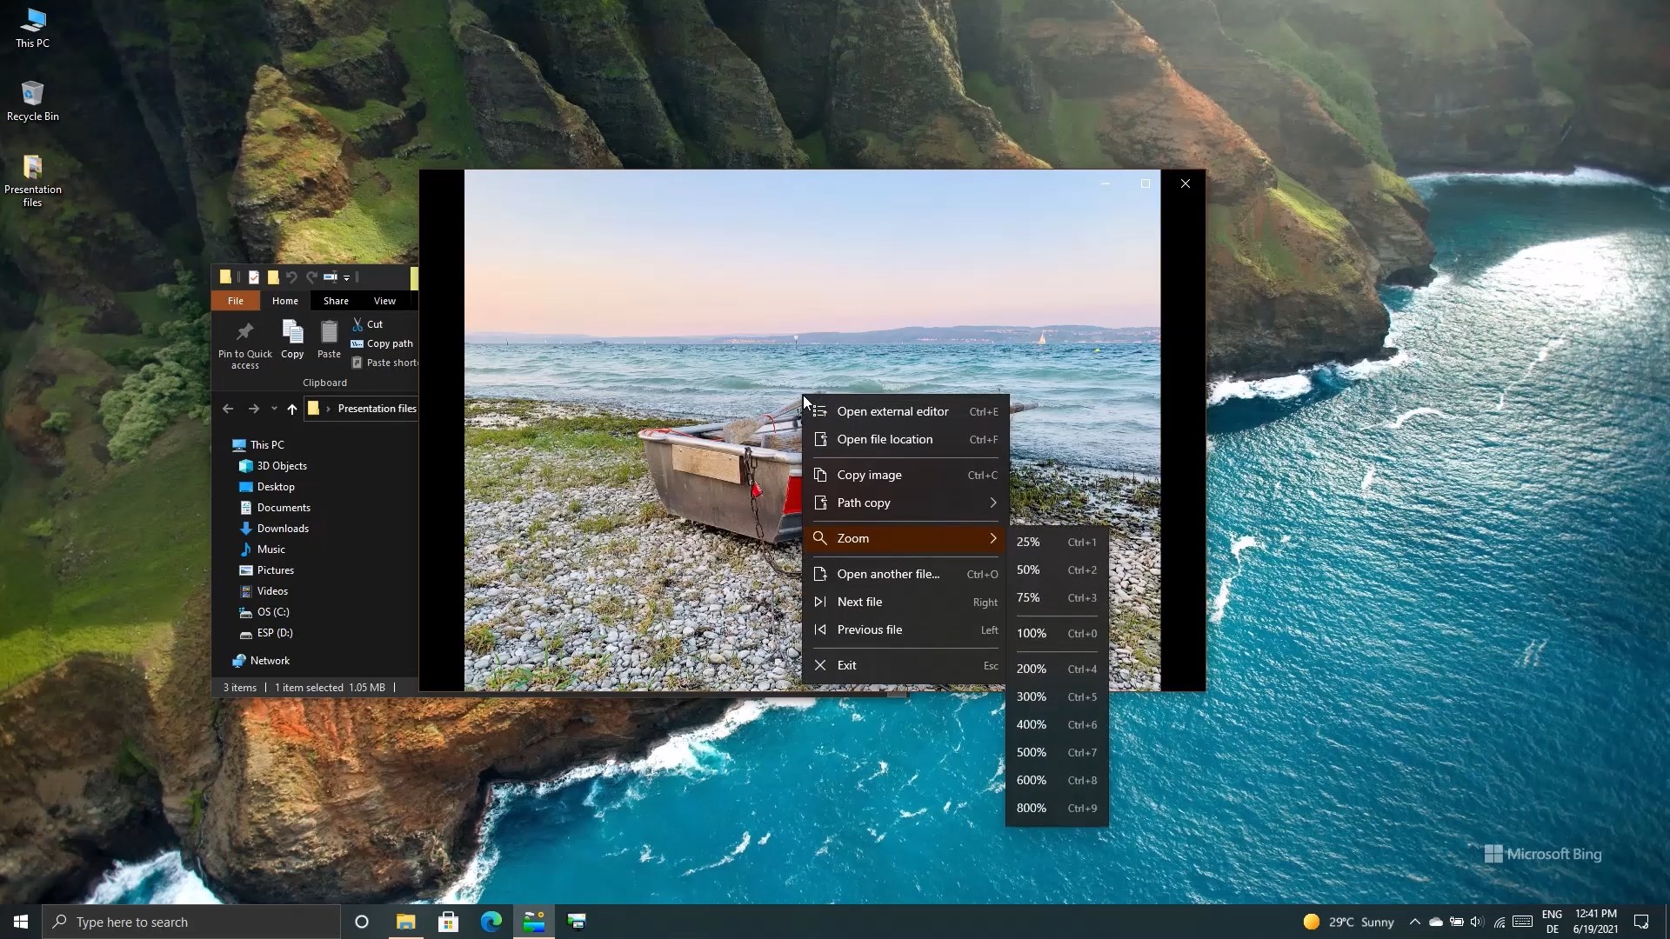Select 200% zoom level
The height and width of the screenshot is (939, 1670).
pos(1032,669)
